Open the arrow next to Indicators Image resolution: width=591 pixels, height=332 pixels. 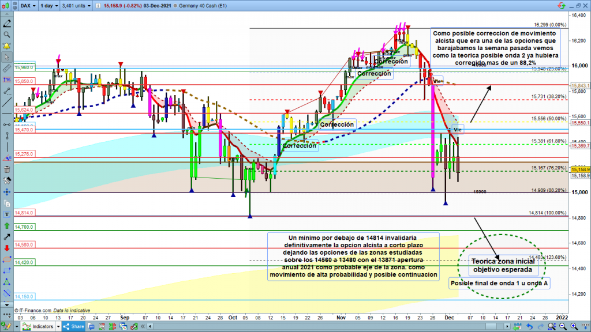pyautogui.click(x=57, y=327)
